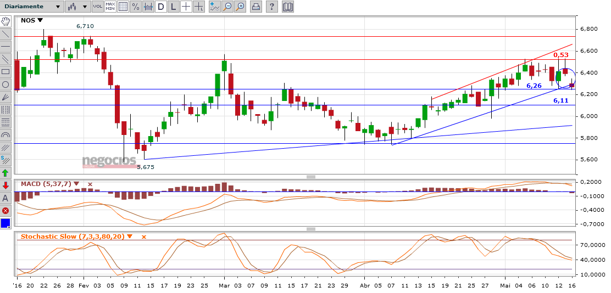Print the chart with printer icon
Screen dimensions: 611x293
[x=256, y=7]
